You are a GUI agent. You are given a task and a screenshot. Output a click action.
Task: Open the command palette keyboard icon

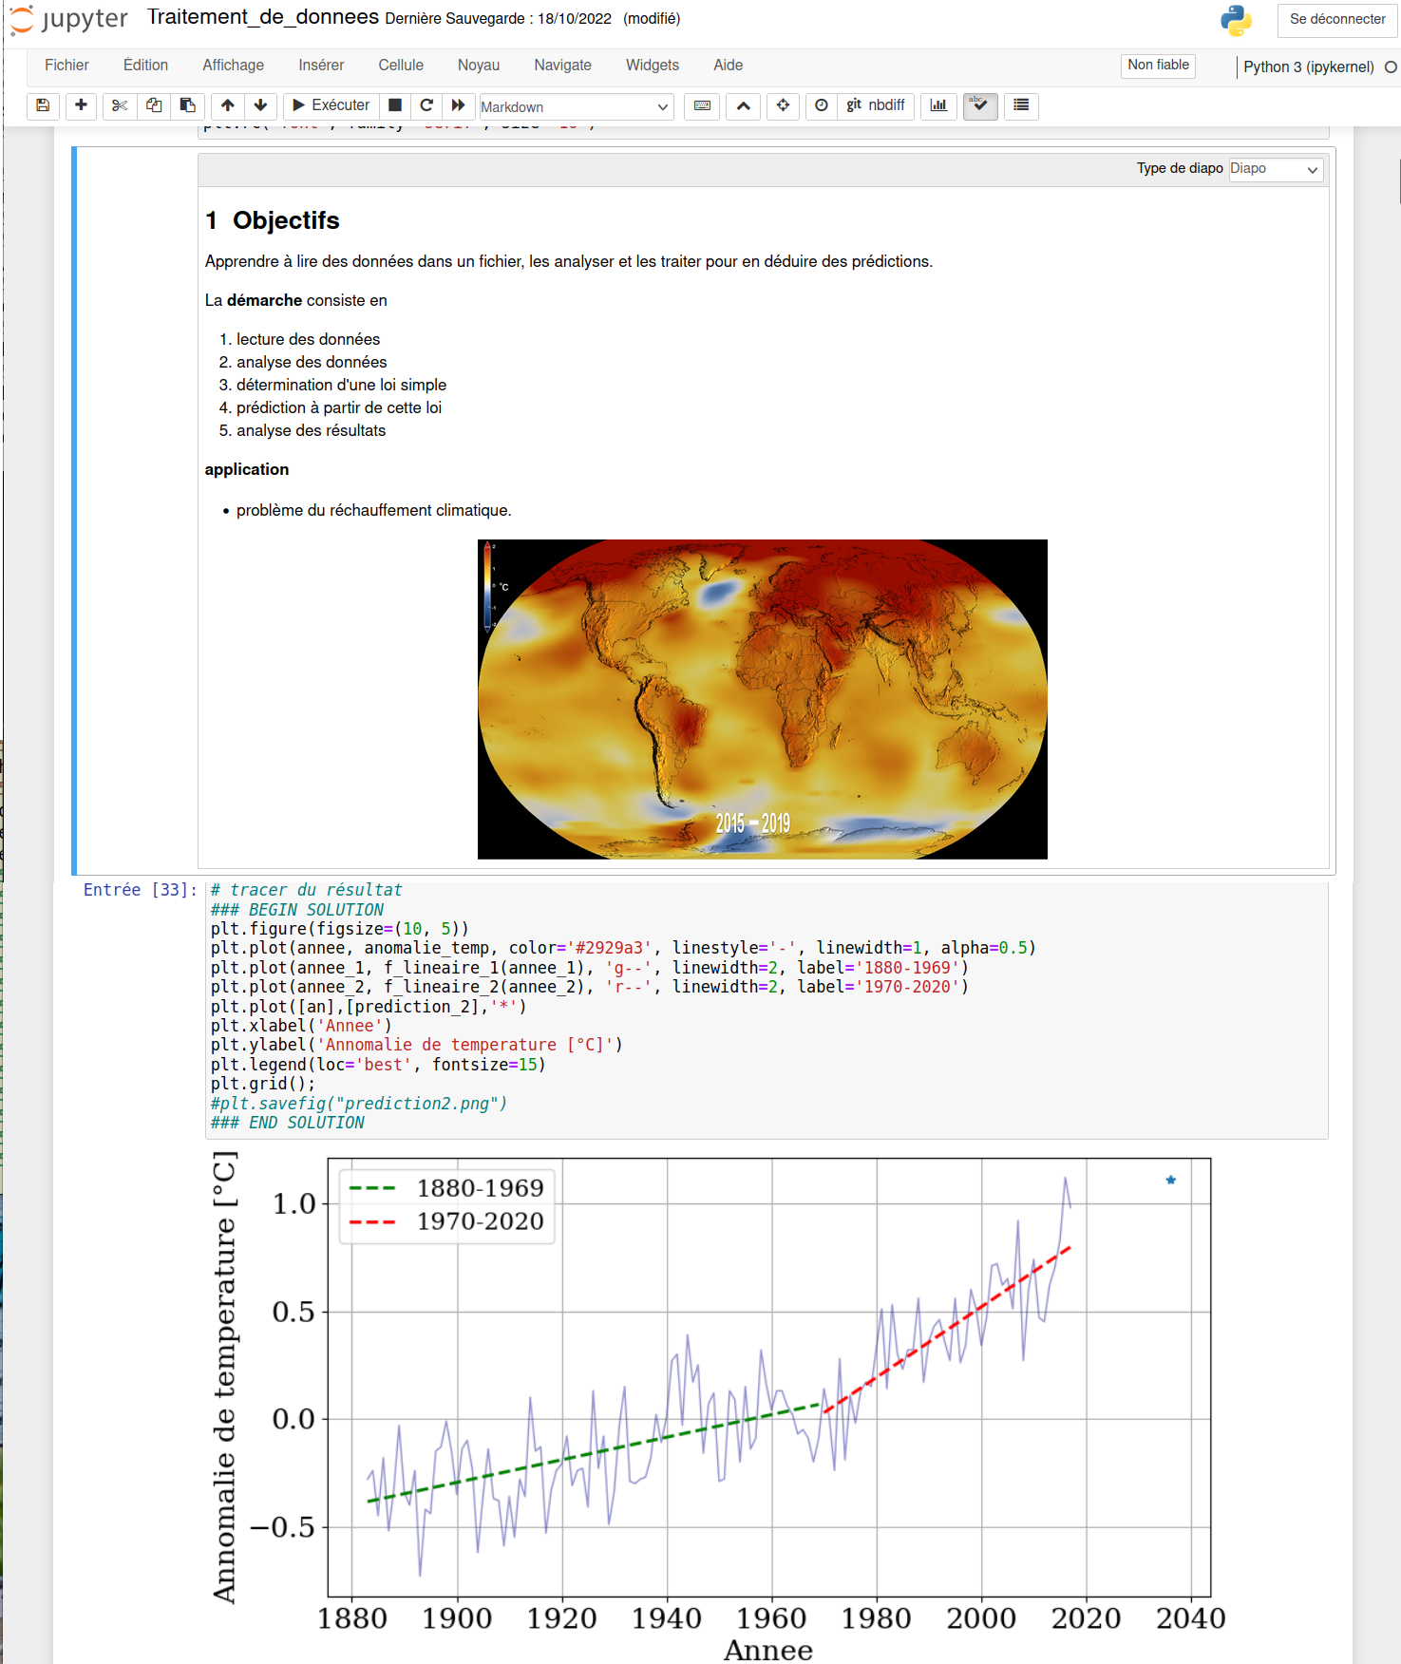click(702, 105)
